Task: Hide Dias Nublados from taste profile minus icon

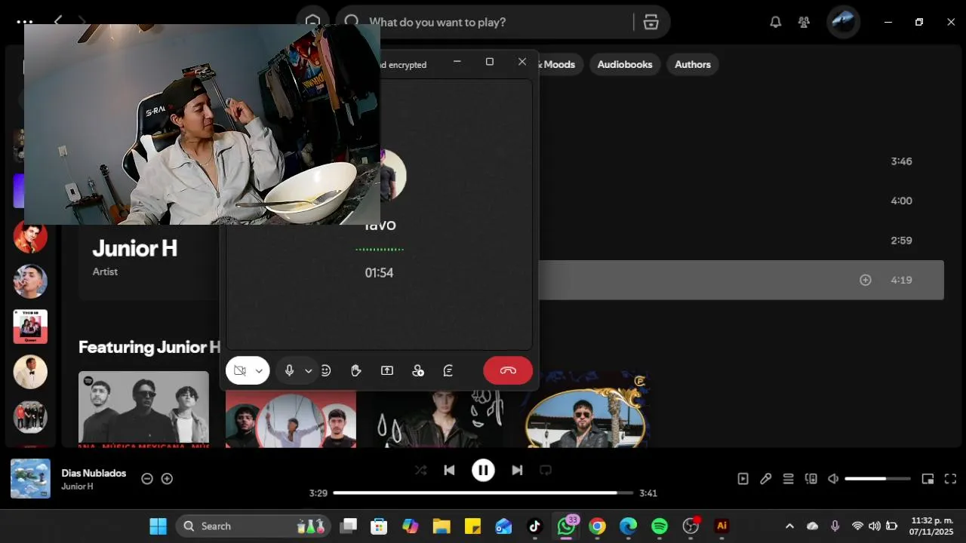Action: pos(147,478)
